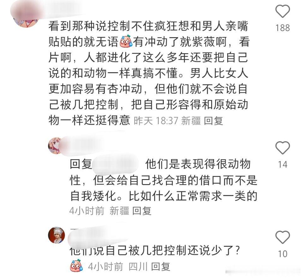Tap the sweating peach emoji in top comment
The height and width of the screenshot is (278, 303).
pyautogui.click(x=126, y=41)
